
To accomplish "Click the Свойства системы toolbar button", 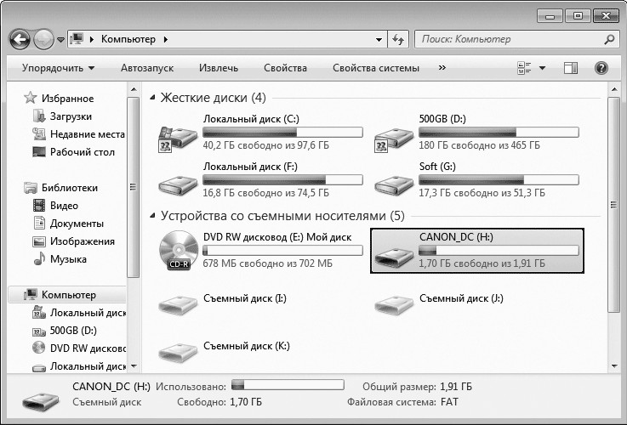I will (376, 68).
